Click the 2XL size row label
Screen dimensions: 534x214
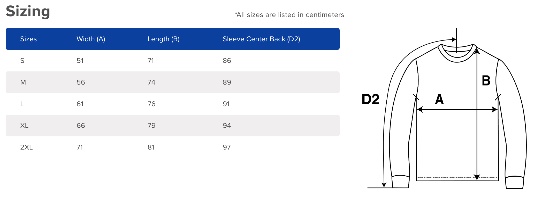tap(26, 147)
